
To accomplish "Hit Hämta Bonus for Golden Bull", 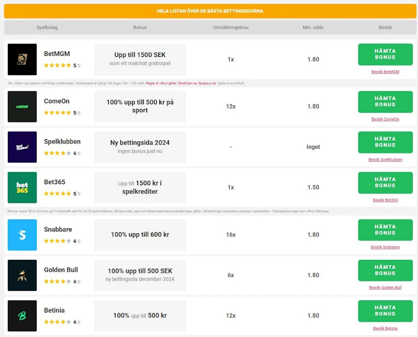I will (x=385, y=270).
